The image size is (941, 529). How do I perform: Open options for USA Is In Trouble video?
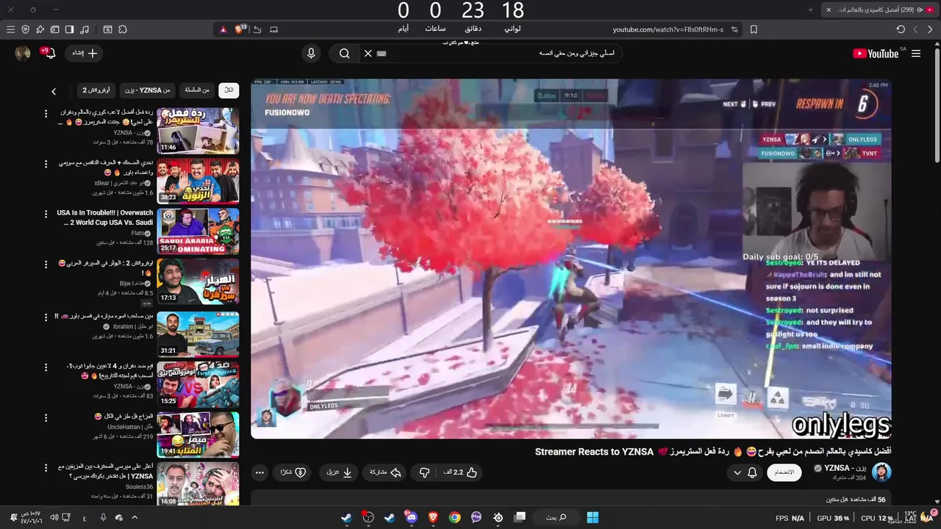(46, 214)
